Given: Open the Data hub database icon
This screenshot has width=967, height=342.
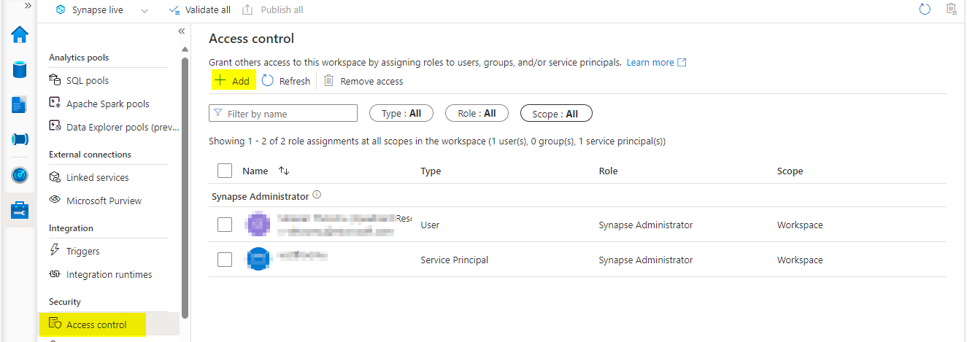Looking at the screenshot, I should [x=20, y=69].
